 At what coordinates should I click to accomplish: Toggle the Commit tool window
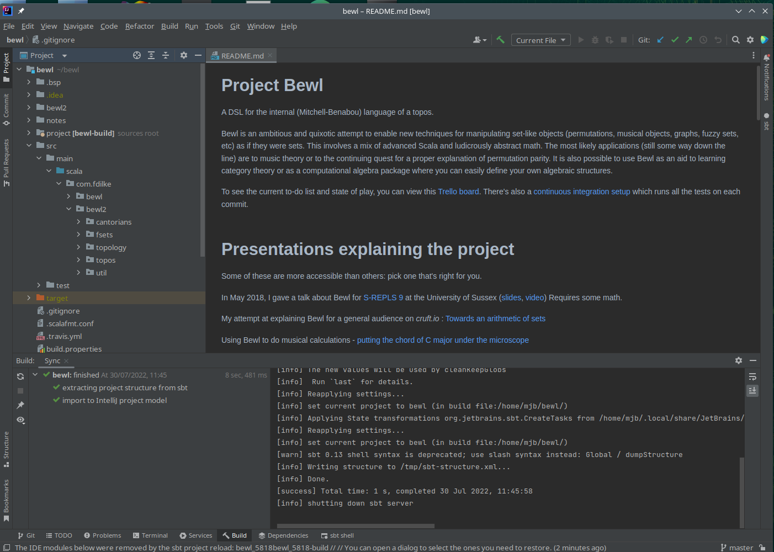6,109
